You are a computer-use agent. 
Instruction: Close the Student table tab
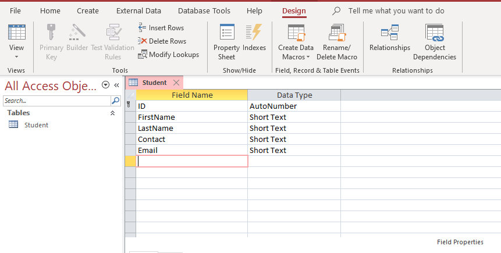pyautogui.click(x=176, y=83)
